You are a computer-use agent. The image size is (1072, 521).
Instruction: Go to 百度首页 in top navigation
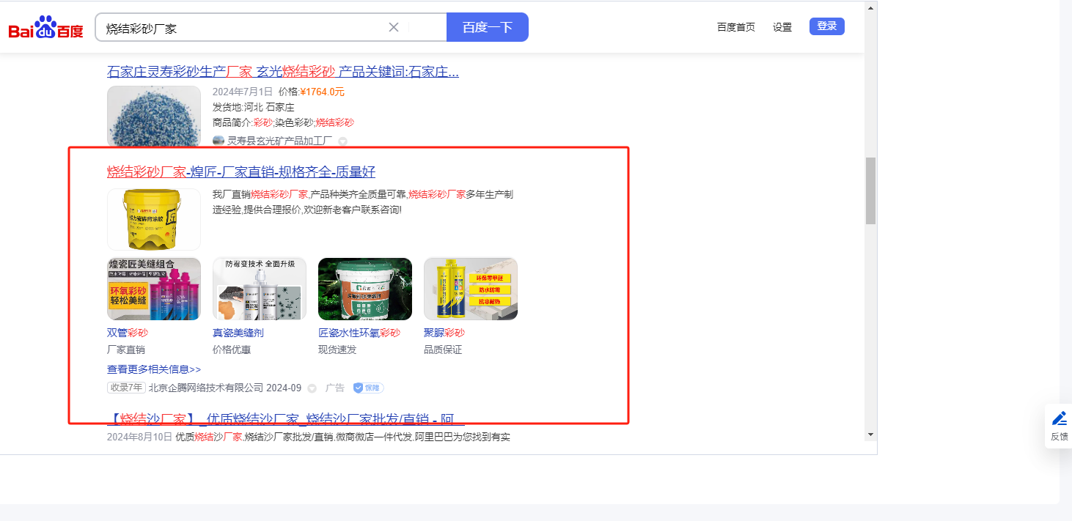tap(735, 27)
